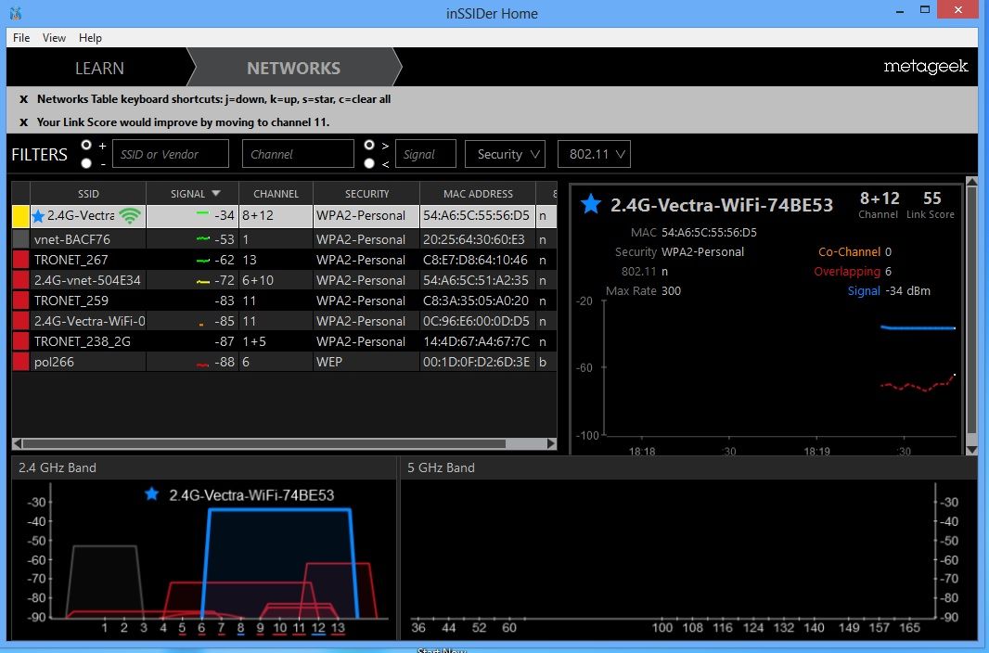The height and width of the screenshot is (653, 989).
Task: Click the Signal filter input field
Action: click(426, 154)
